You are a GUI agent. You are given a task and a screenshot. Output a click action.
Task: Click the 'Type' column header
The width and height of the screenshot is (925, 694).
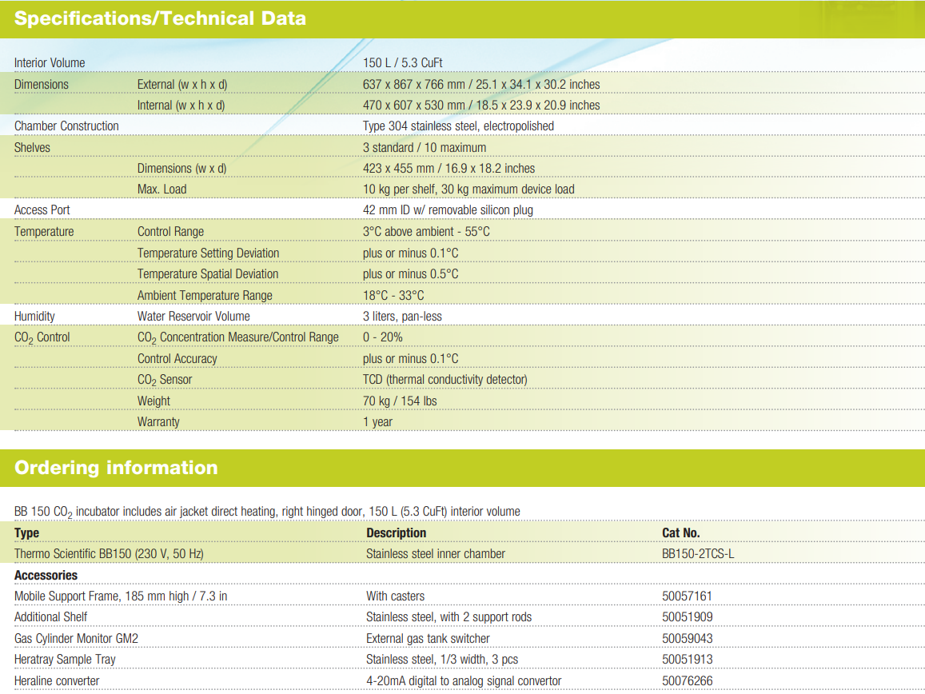pos(26,532)
